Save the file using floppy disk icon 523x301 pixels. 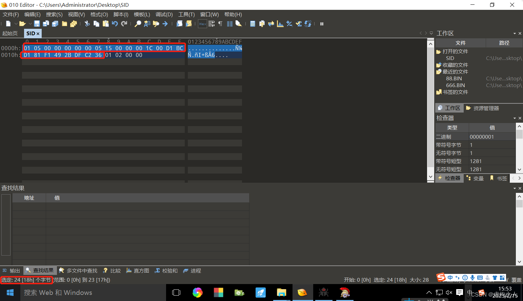tap(37, 24)
